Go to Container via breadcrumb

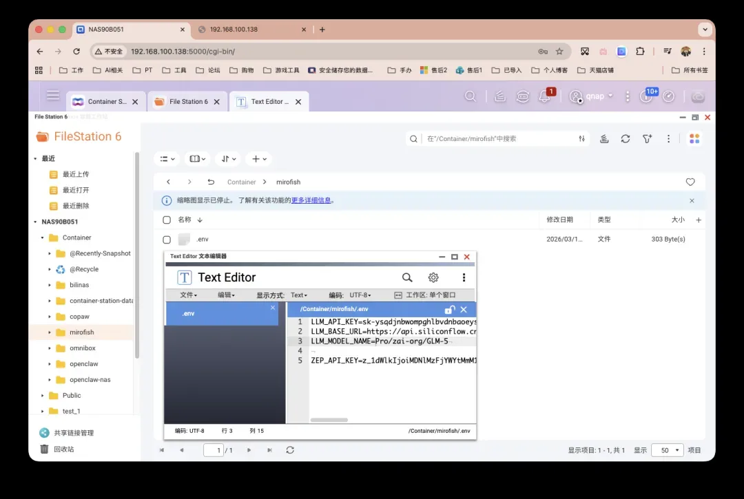pyautogui.click(x=241, y=182)
